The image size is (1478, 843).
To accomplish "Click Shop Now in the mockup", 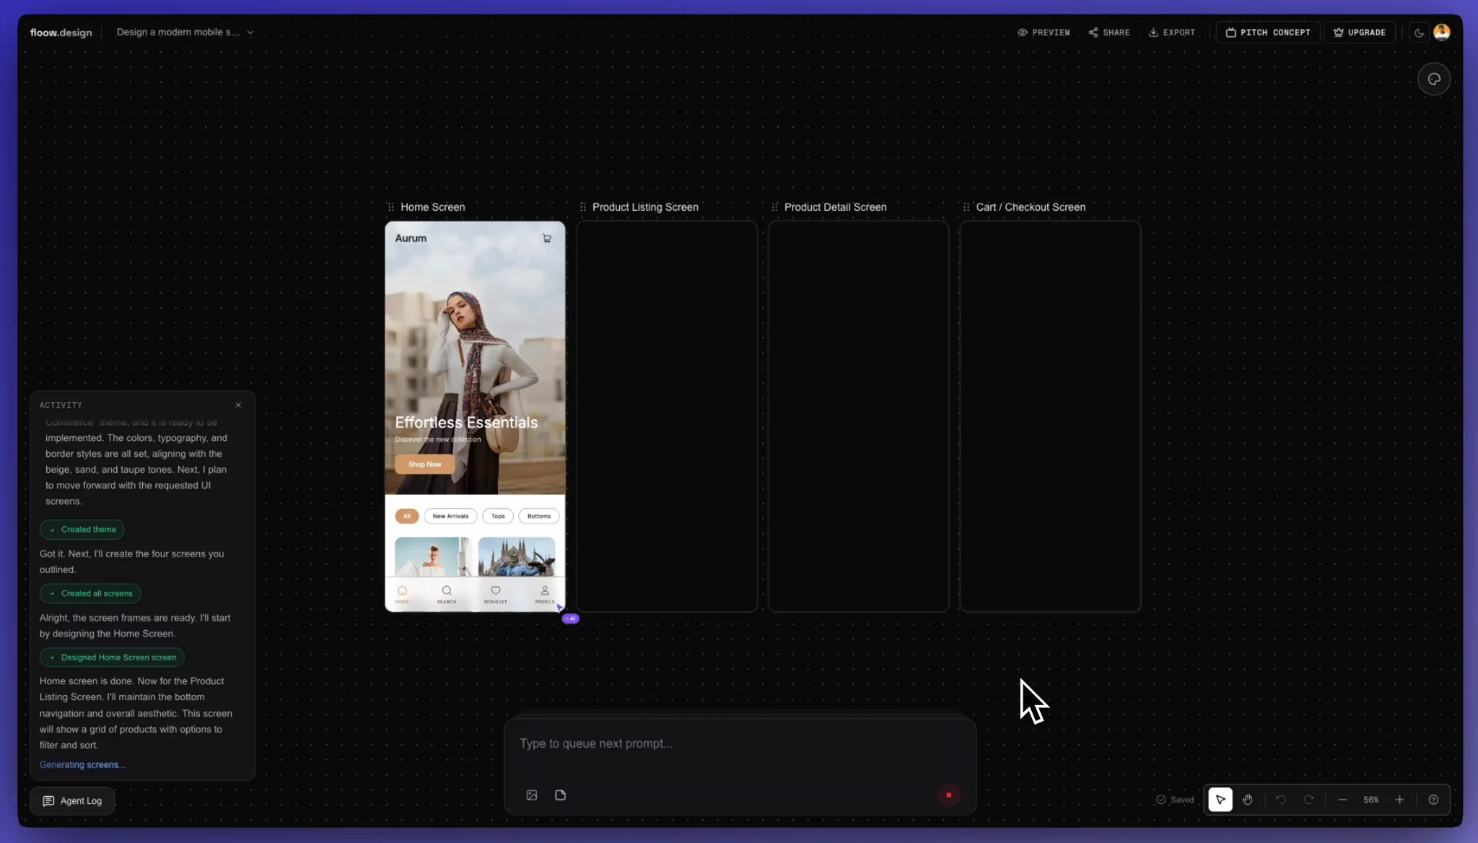I will point(425,465).
